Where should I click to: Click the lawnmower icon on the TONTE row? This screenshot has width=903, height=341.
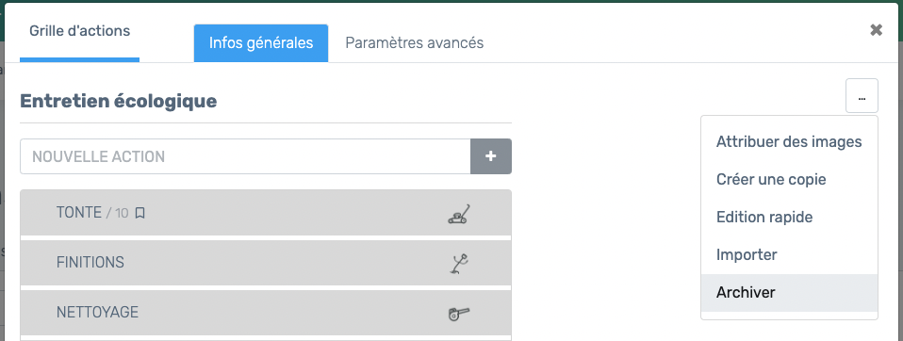point(459,214)
